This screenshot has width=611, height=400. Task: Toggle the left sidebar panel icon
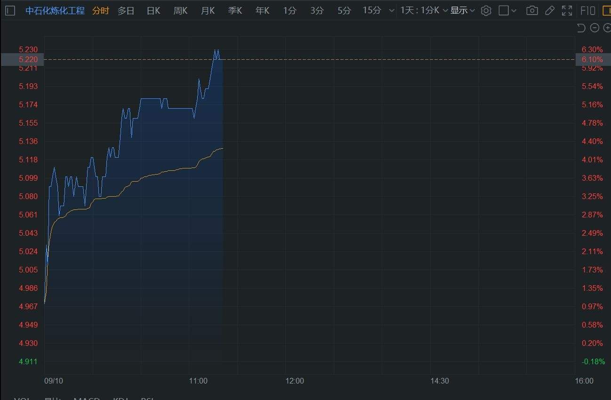click(10, 10)
